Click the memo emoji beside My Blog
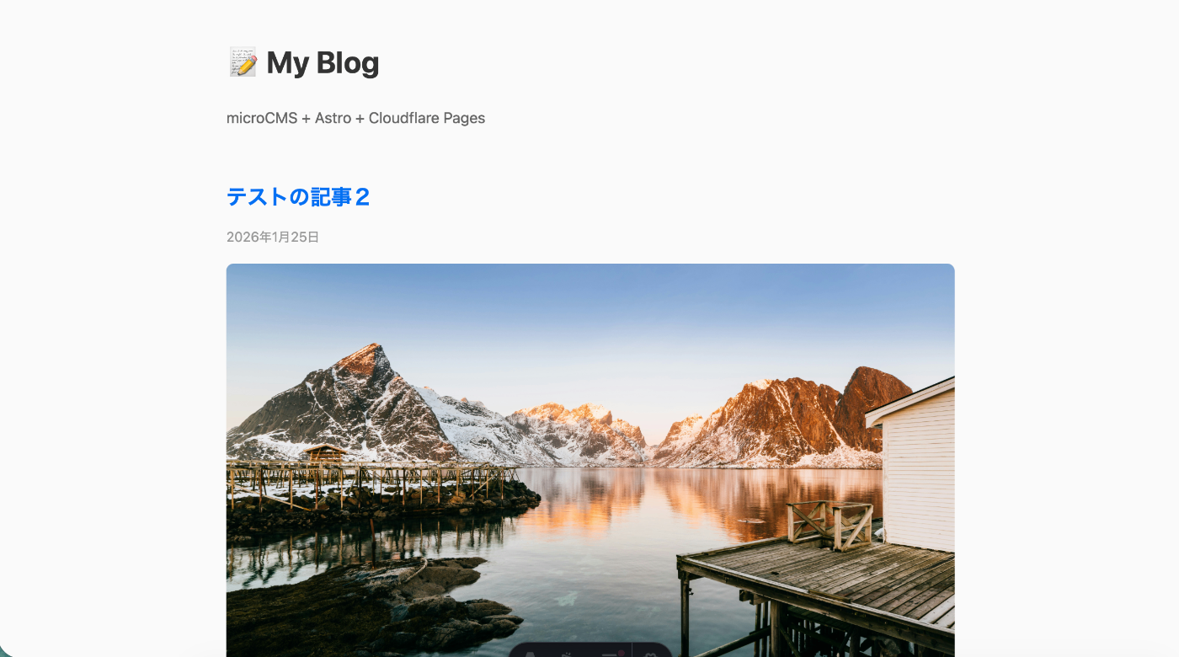1179x657 pixels. [243, 62]
